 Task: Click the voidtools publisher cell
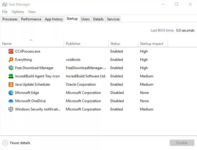pos(73,59)
